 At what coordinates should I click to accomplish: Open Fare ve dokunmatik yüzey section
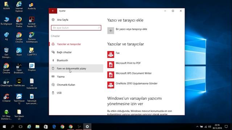pos(76,68)
